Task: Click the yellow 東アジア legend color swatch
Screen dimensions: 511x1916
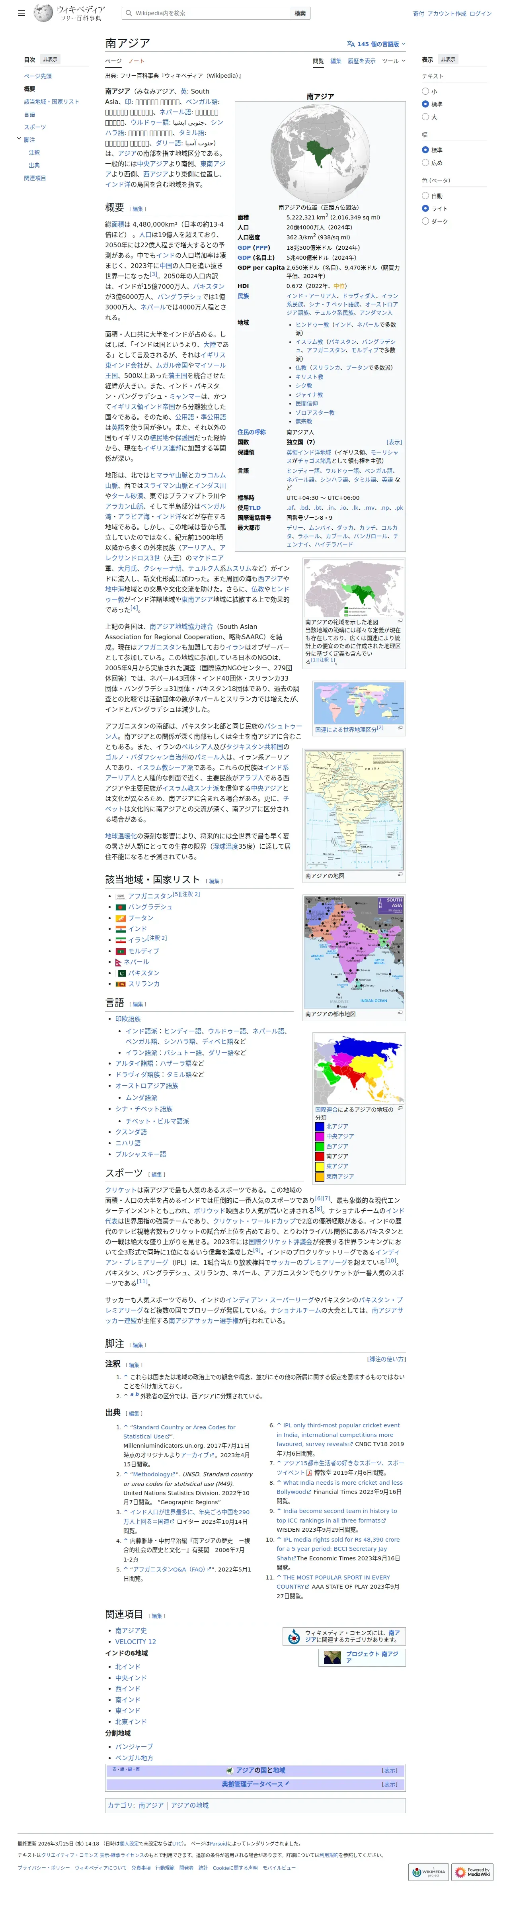Action: pos(319,1166)
